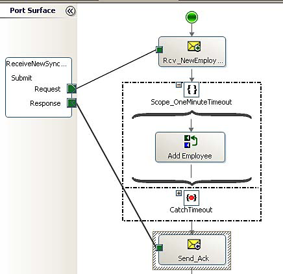
Task: Click the Request message label
Action: [47, 89]
